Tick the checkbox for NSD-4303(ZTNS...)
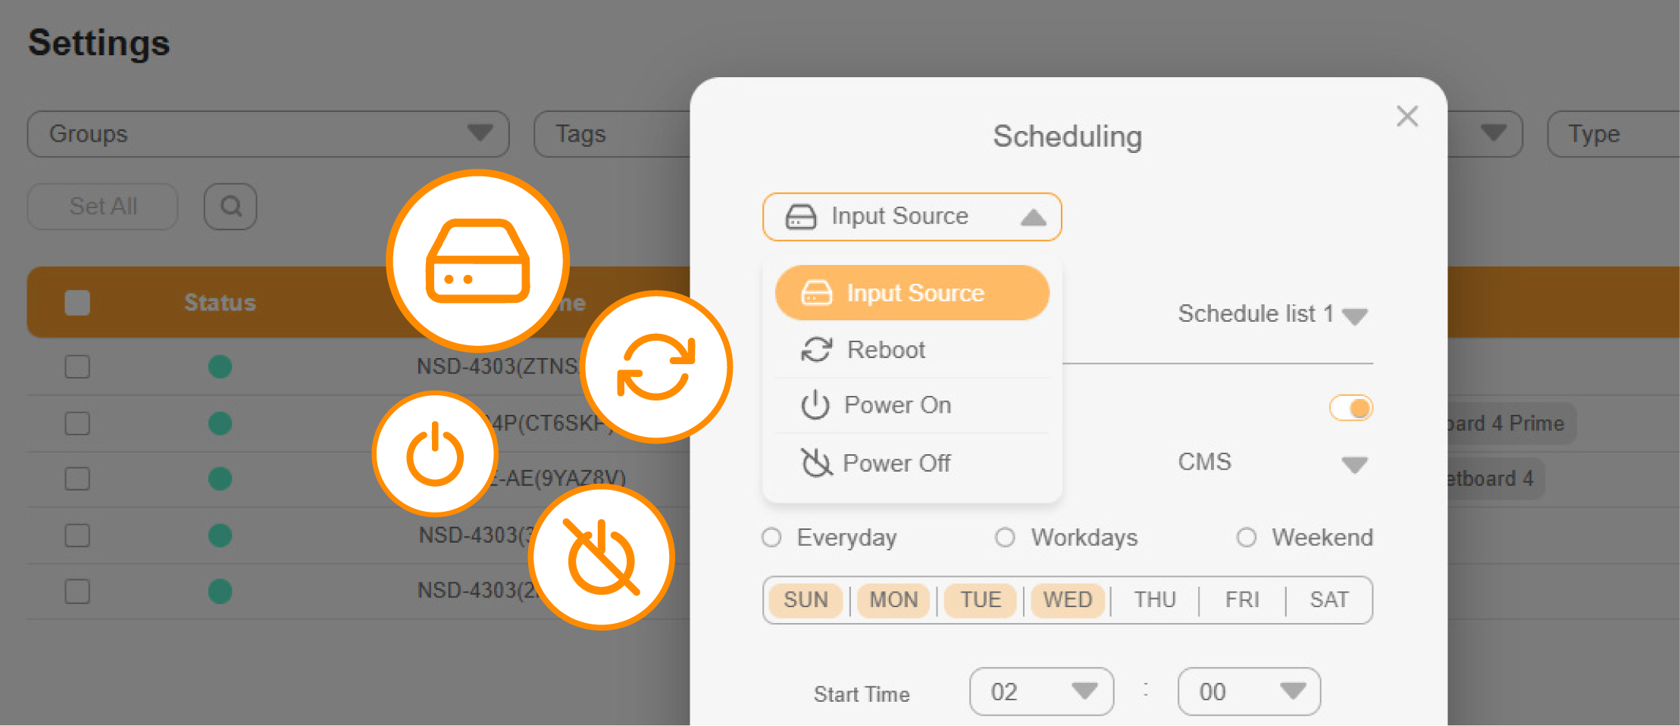 [x=77, y=366]
